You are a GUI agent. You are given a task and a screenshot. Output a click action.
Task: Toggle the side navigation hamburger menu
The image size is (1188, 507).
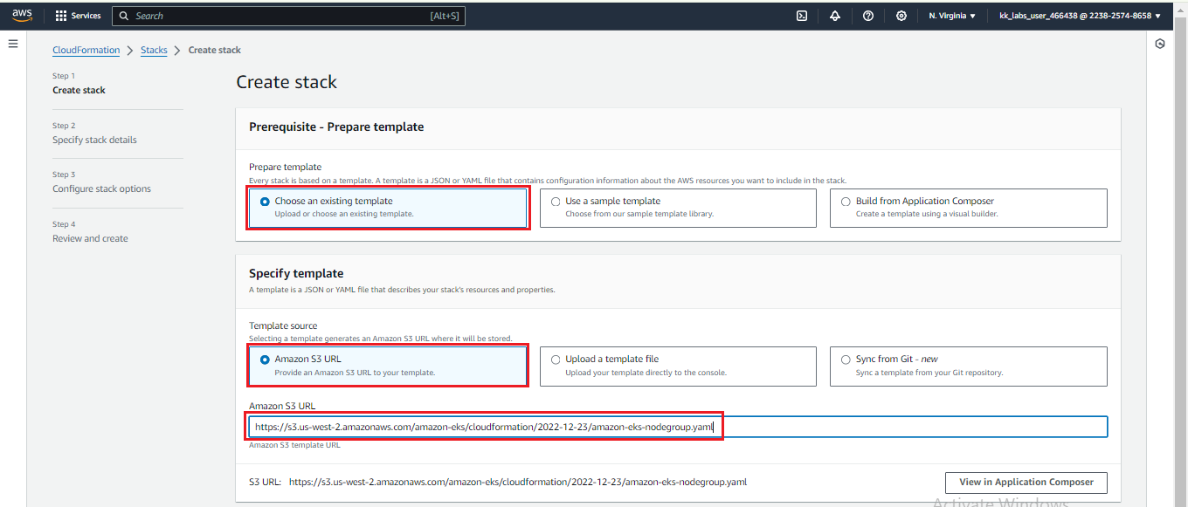point(13,43)
